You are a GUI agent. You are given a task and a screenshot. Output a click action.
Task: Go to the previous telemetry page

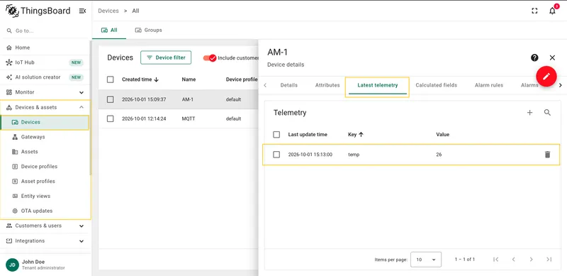click(513, 260)
